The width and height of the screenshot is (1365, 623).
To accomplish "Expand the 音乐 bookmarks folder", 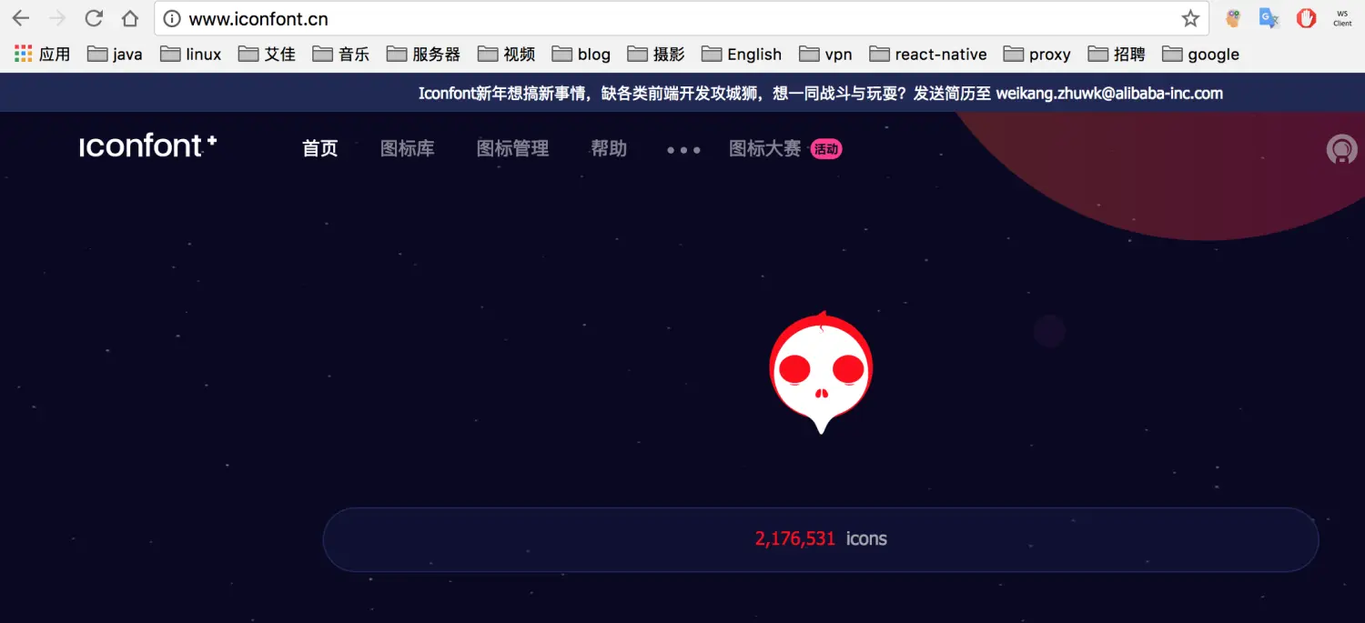I will [341, 55].
